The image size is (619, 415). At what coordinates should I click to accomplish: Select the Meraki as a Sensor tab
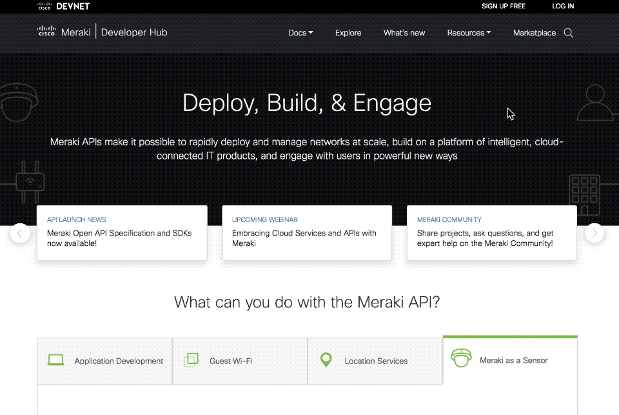[510, 360]
